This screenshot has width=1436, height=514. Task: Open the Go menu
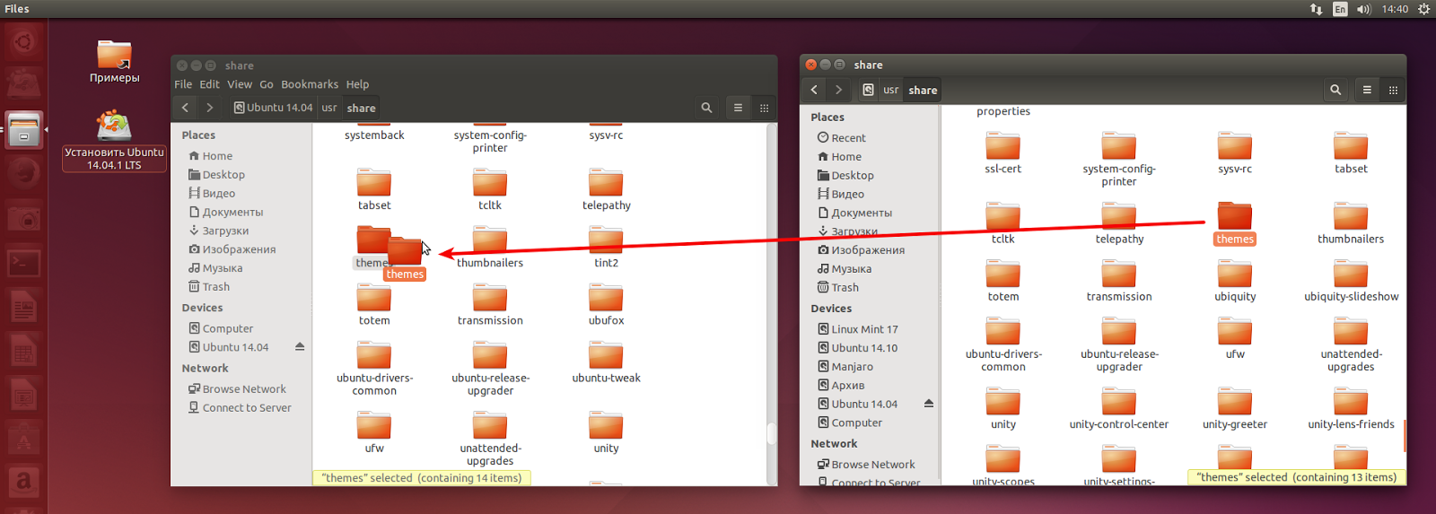(267, 84)
